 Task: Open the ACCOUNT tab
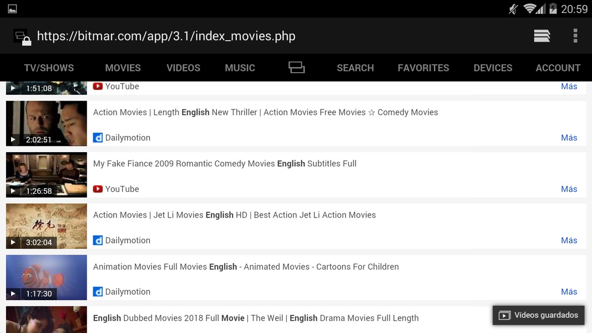[558, 68]
